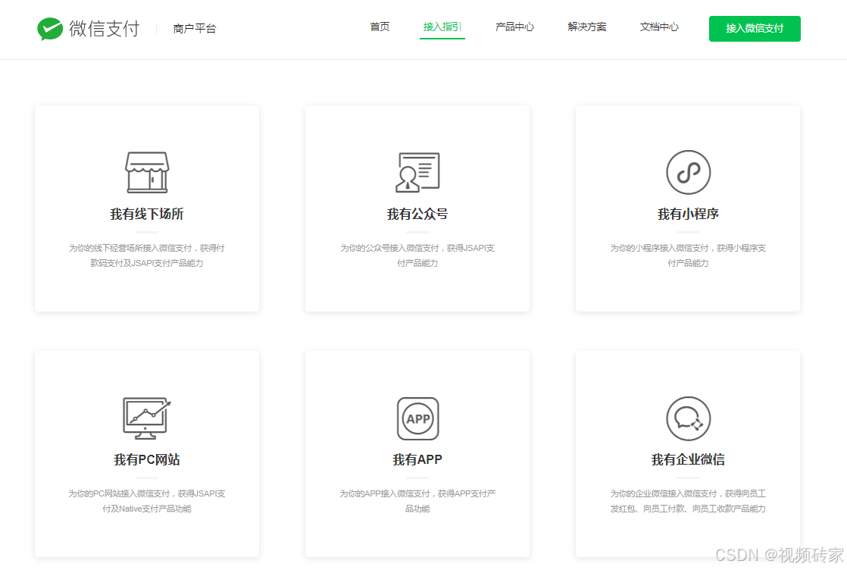Viewport: 847px width, 570px height.
Task: Click the 商户平台 label in the header
Action: click(x=195, y=29)
